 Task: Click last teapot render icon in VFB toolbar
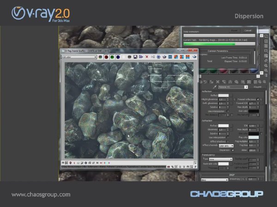[194, 57]
